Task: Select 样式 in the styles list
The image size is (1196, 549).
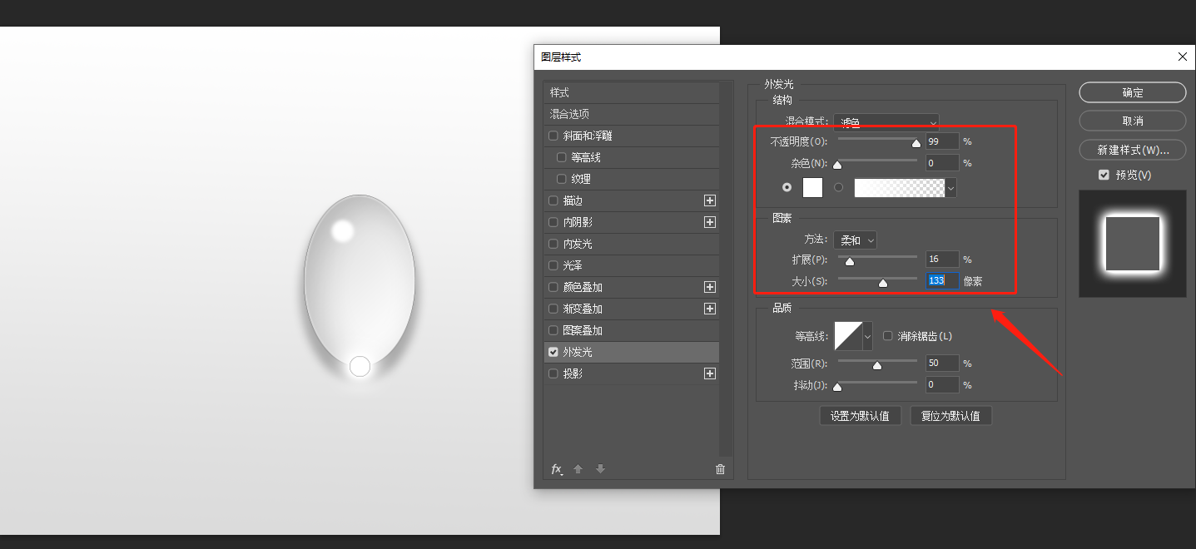Action: pyautogui.click(x=631, y=92)
